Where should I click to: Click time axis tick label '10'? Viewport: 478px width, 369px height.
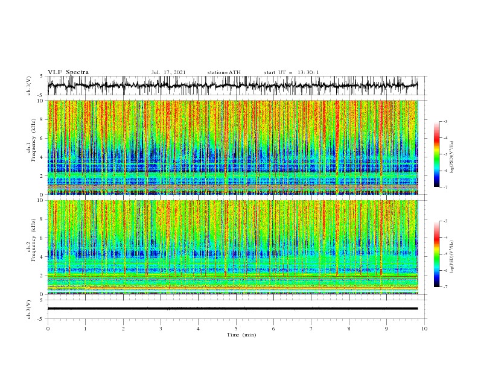[424, 329]
